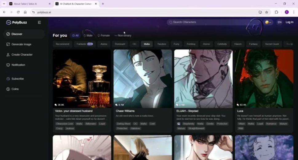Collapse the sidebar with the menu icon
This screenshot has height=160, width=298.
point(39,22)
